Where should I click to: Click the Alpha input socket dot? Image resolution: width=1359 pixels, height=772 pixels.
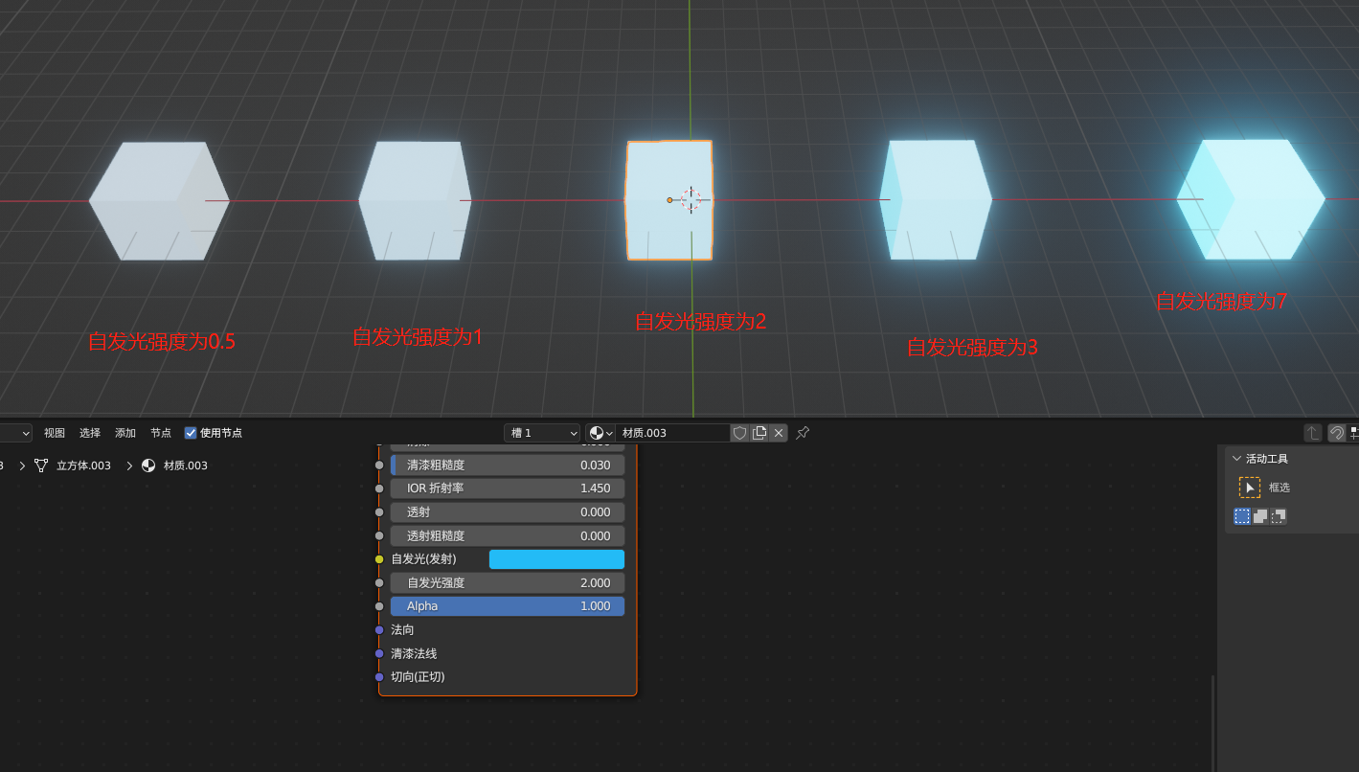pos(379,606)
